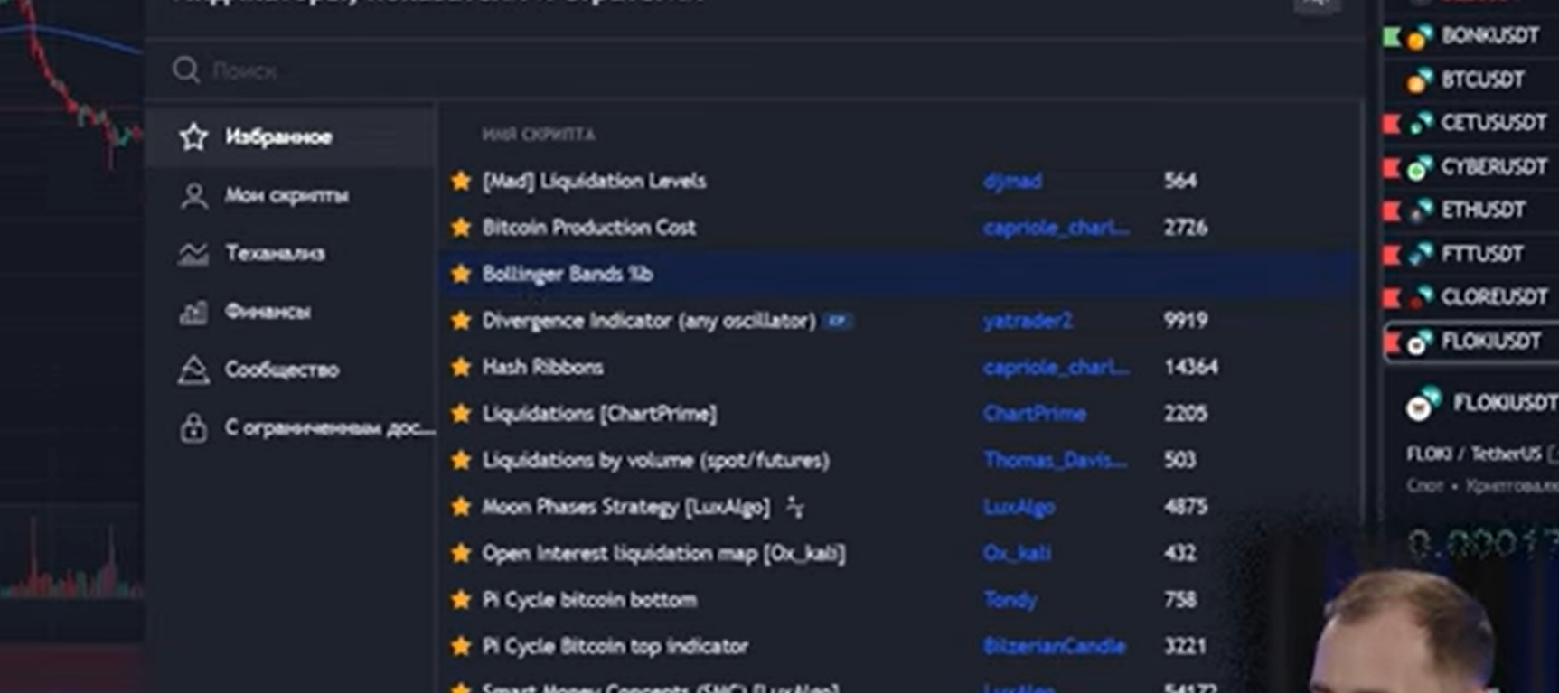Screen dimensions: 1559x693
Task: Remove Hash Ribbons from favorites via star
Action: [x=461, y=367]
